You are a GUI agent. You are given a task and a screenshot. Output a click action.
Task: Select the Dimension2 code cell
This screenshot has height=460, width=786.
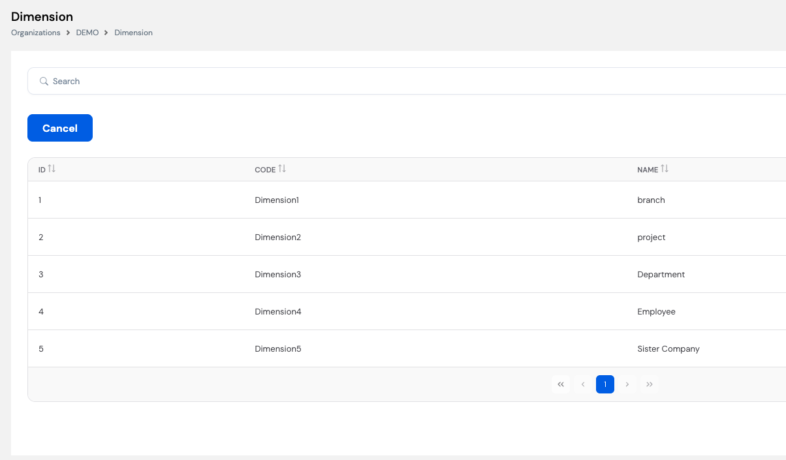point(278,238)
